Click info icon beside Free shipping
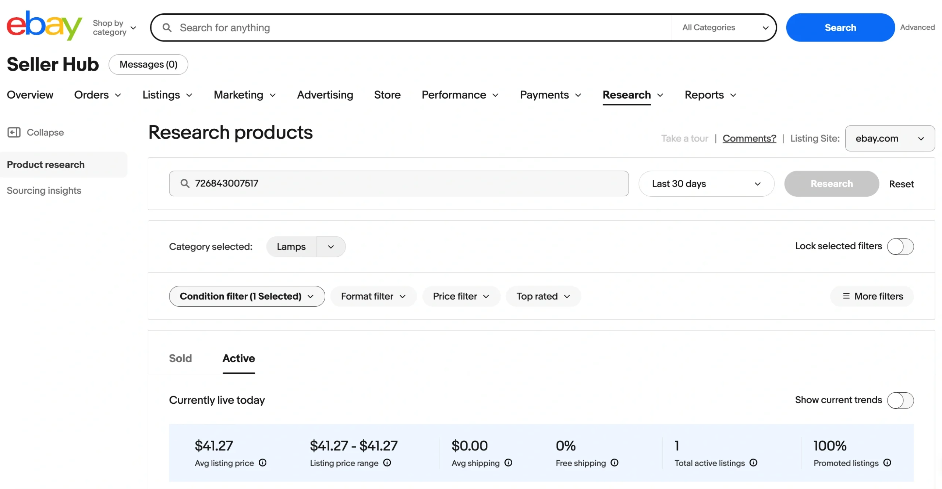 [615, 463]
